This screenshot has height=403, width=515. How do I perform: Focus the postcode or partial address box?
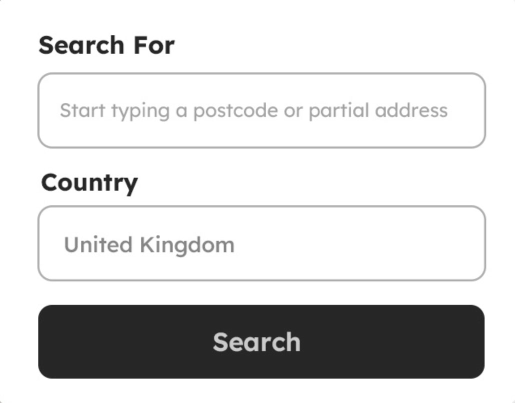[x=261, y=110]
